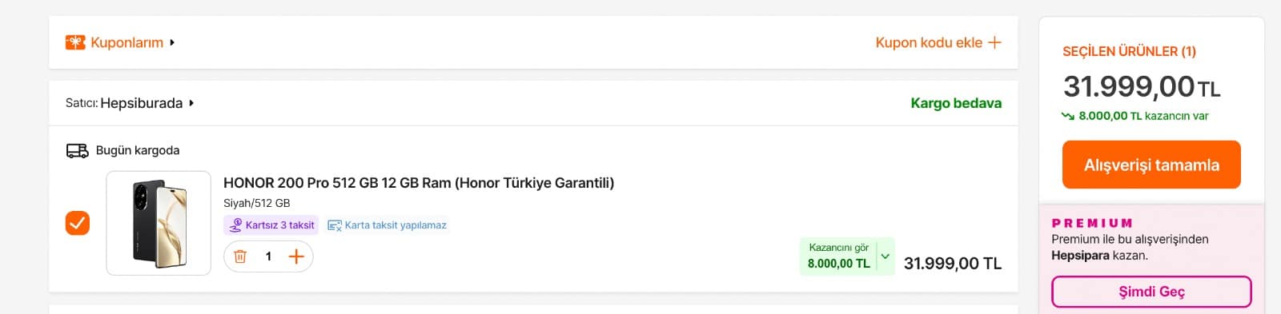Click the Kuponlarım gift coupon icon
The image size is (1281, 314).
coord(75,42)
